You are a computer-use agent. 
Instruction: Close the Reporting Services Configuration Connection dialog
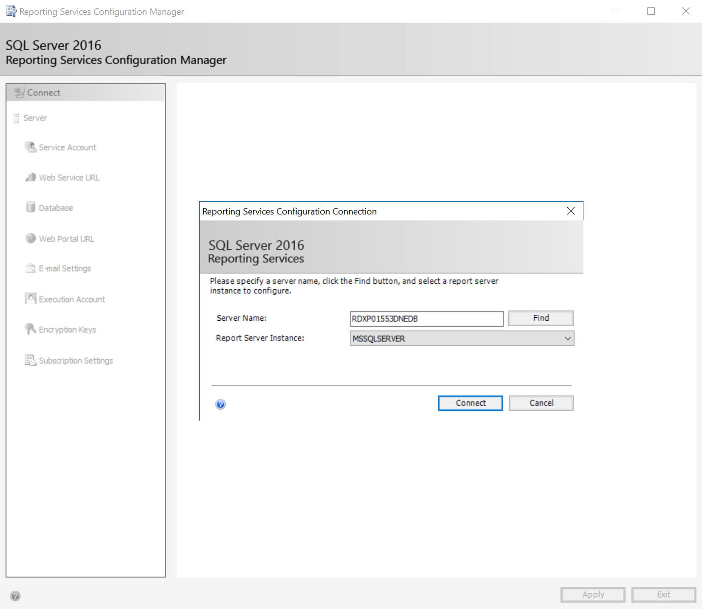[571, 211]
